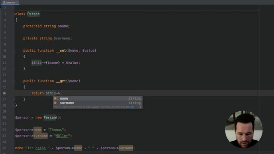The width and height of the screenshot is (274, 154).
Task: Collapse the __set function fold marker
Action: 14,50
